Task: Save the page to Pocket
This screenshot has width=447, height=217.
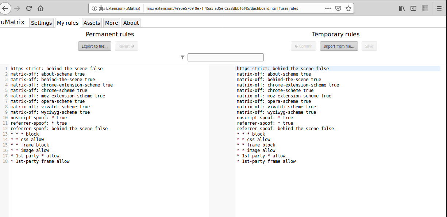Action: 338,8
